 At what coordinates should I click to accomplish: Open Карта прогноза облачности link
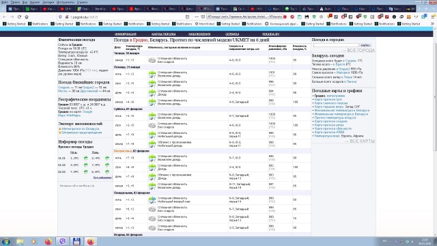[x=333, y=128]
